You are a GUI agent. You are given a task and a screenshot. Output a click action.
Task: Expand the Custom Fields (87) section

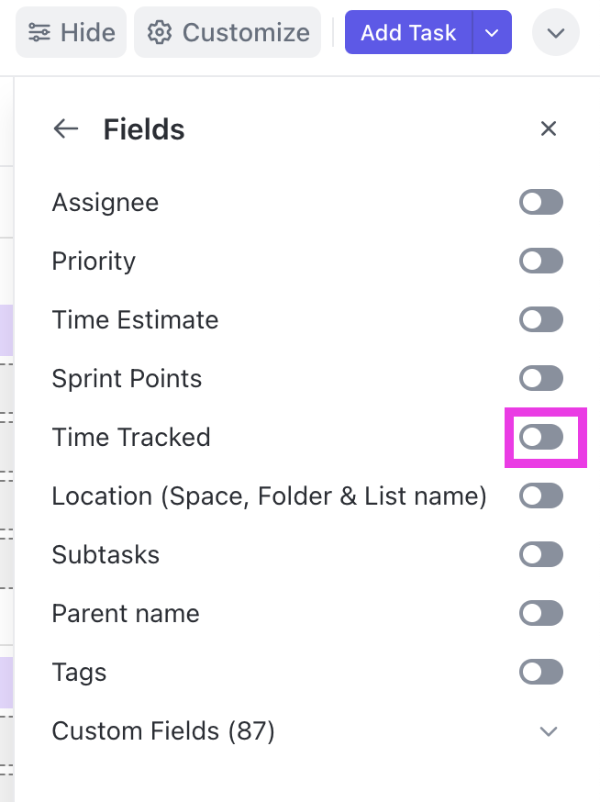[x=549, y=731]
